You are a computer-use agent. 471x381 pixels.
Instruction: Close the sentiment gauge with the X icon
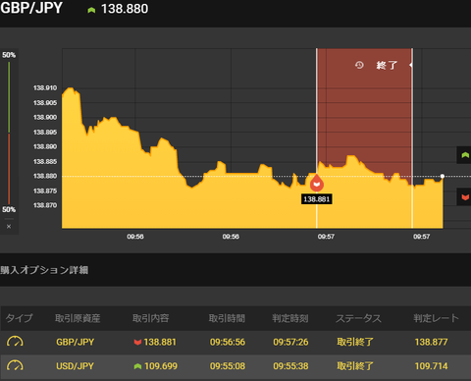click(x=9, y=226)
